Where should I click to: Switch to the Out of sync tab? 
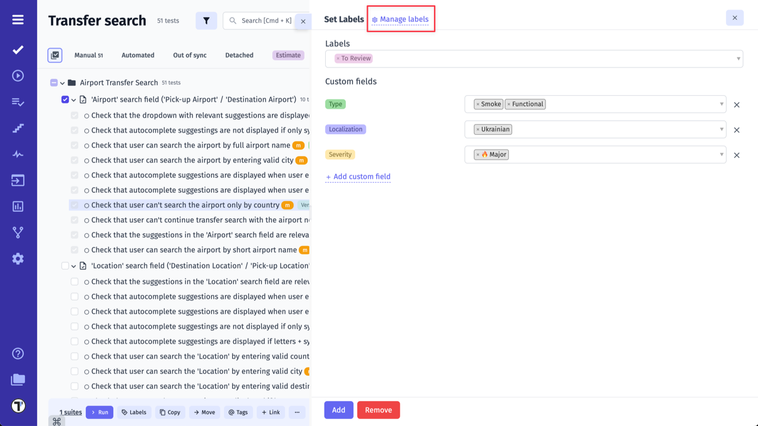point(189,55)
